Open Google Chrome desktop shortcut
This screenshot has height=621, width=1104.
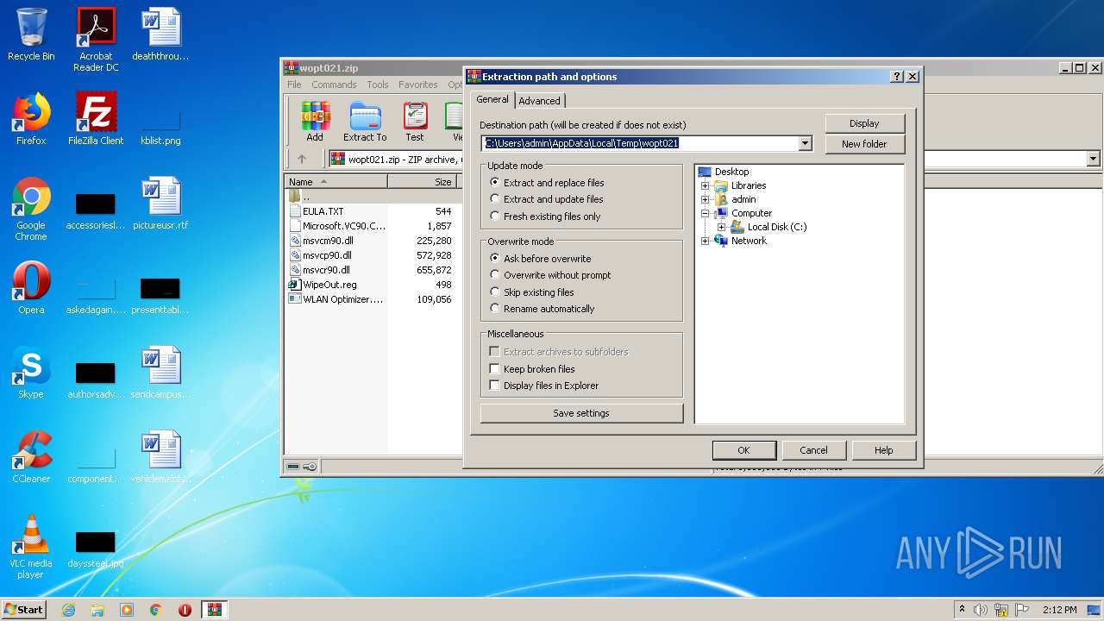[x=31, y=209]
